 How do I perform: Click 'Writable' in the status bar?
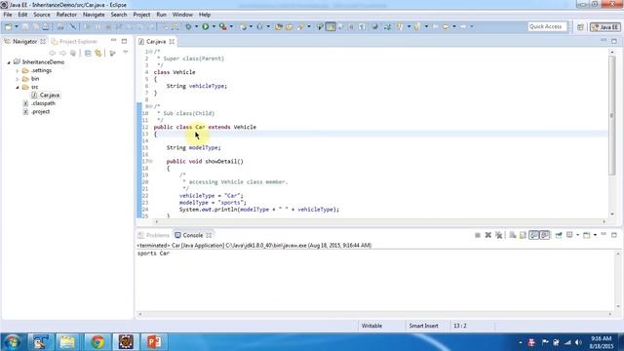pyautogui.click(x=371, y=326)
